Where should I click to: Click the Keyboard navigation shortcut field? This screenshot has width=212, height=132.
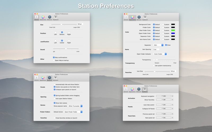point(164,96)
